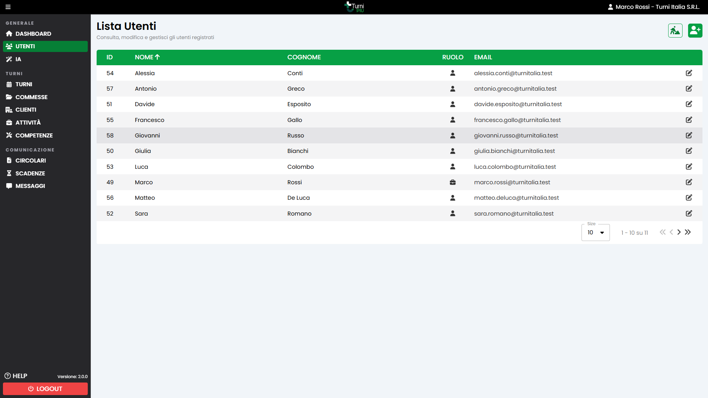Click the red Logout button
708x398 pixels.
[x=45, y=389]
